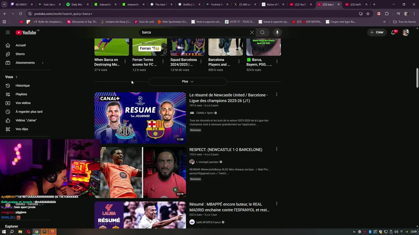Open the RESPECT video thumbnail
This screenshot has width=419, height=235.
(140, 173)
